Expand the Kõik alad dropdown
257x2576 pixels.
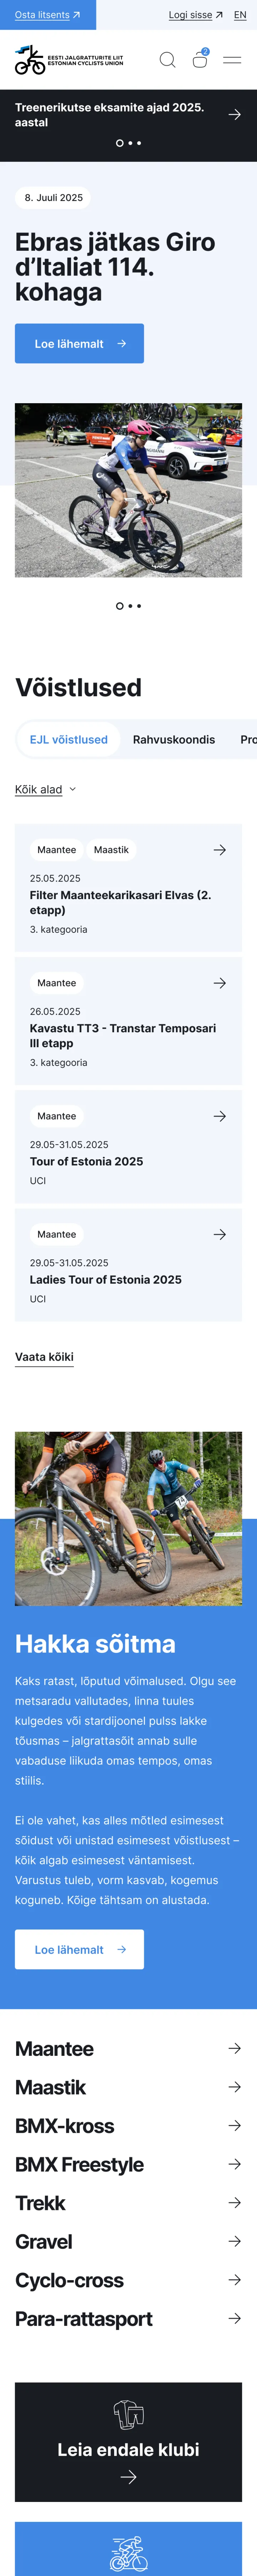pos(46,789)
